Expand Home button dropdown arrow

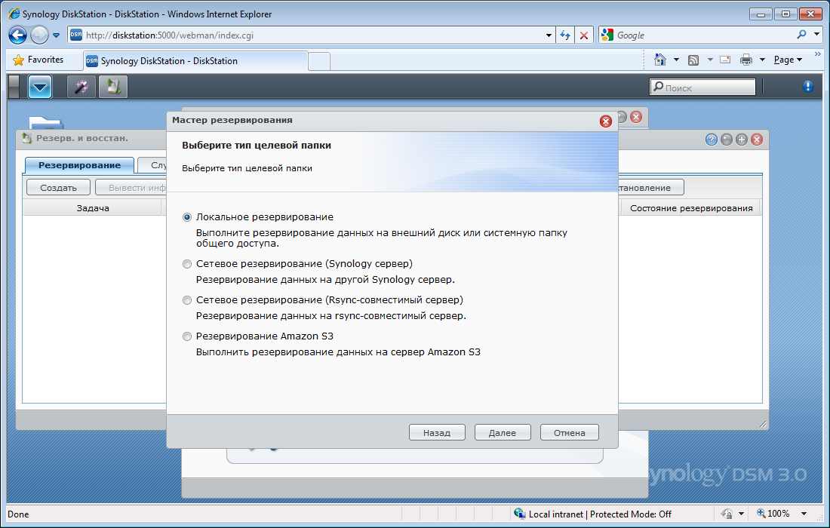pyautogui.click(x=676, y=60)
